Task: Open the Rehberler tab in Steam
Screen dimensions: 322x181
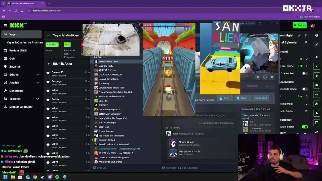Action: click(x=252, y=86)
